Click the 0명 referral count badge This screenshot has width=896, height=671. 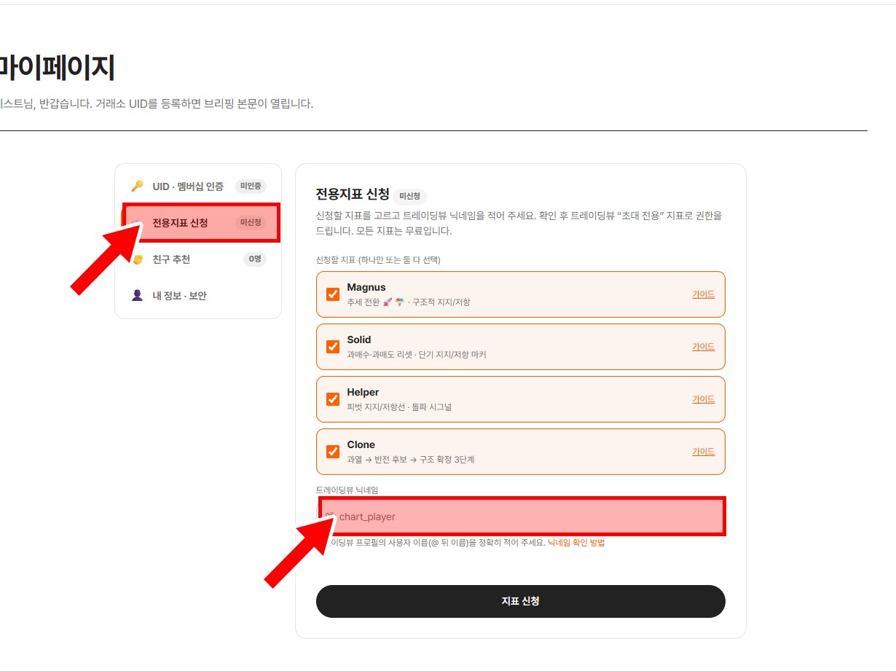[x=255, y=259]
